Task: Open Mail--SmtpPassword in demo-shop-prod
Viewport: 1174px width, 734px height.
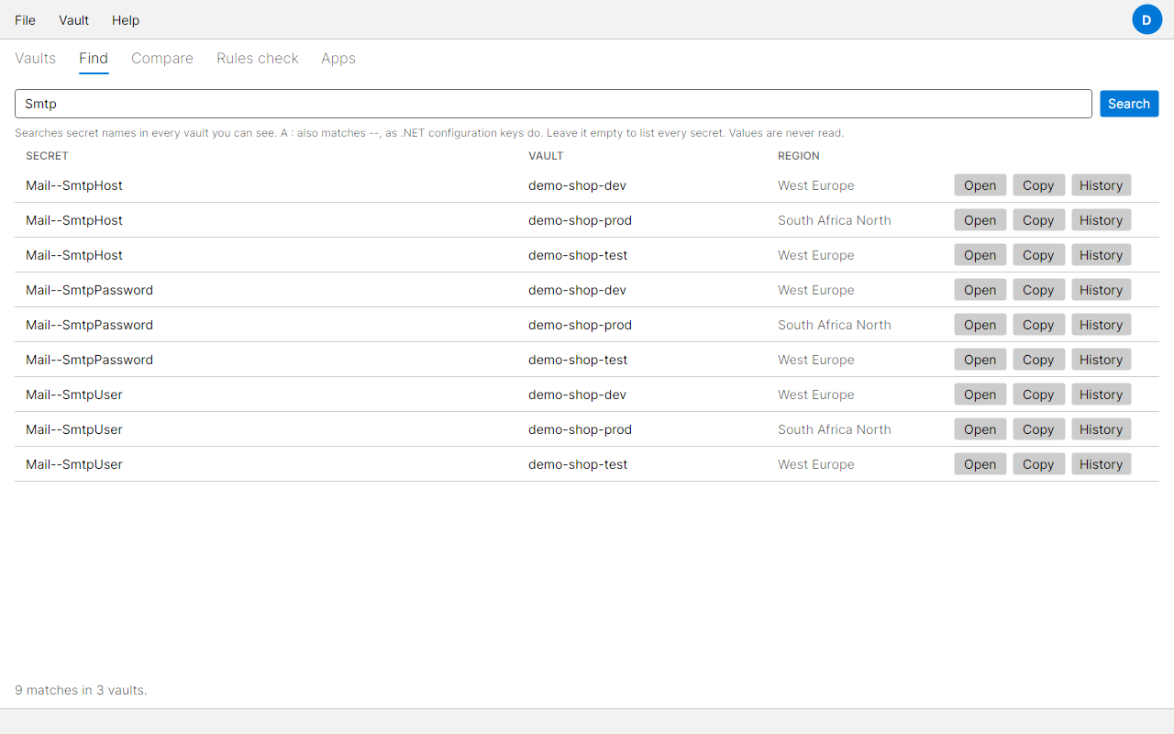Action: point(980,325)
